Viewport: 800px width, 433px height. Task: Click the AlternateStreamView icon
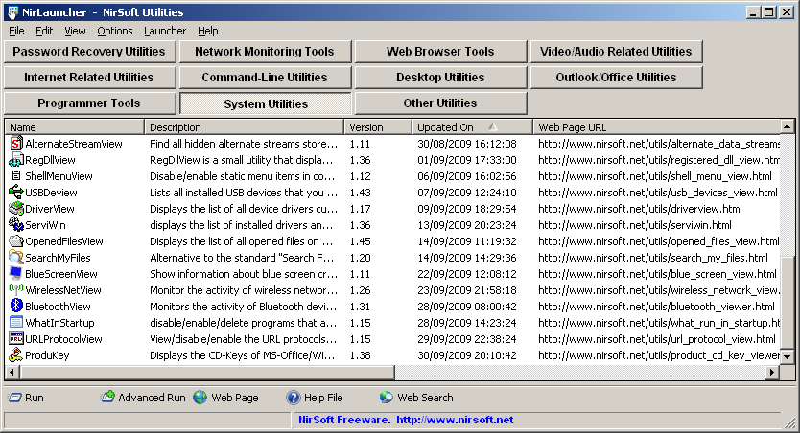point(16,144)
